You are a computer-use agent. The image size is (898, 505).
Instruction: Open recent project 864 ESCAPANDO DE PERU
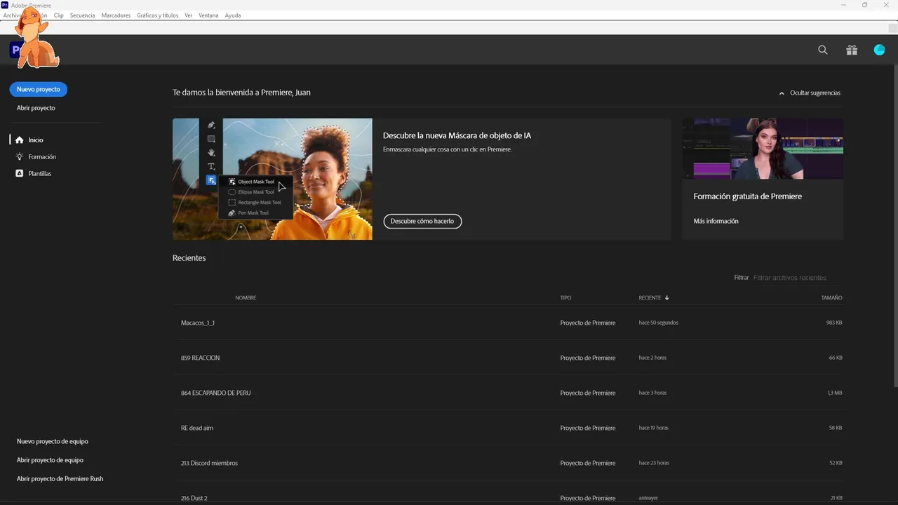click(x=508, y=393)
